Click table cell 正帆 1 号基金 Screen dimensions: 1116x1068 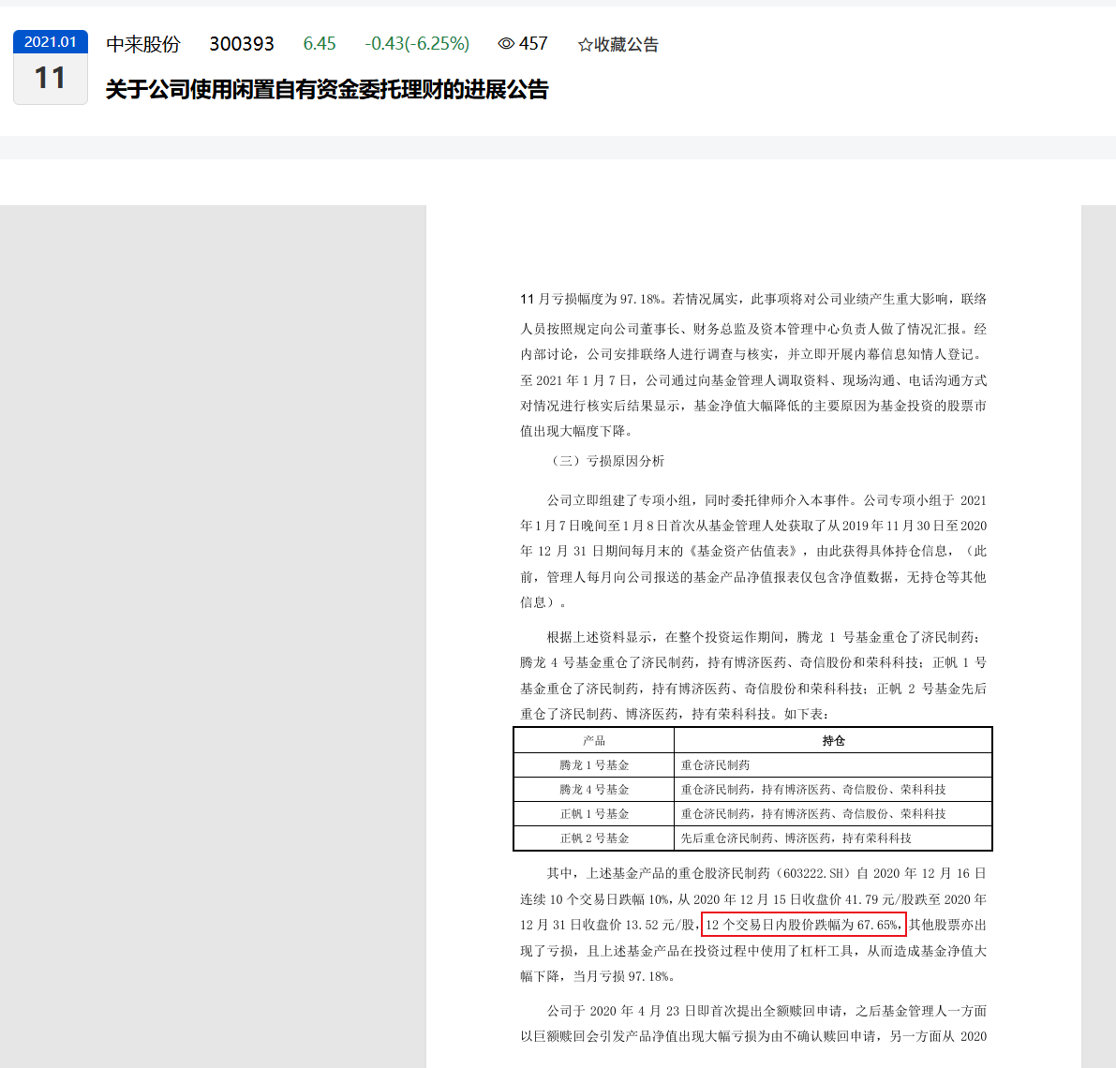click(594, 814)
